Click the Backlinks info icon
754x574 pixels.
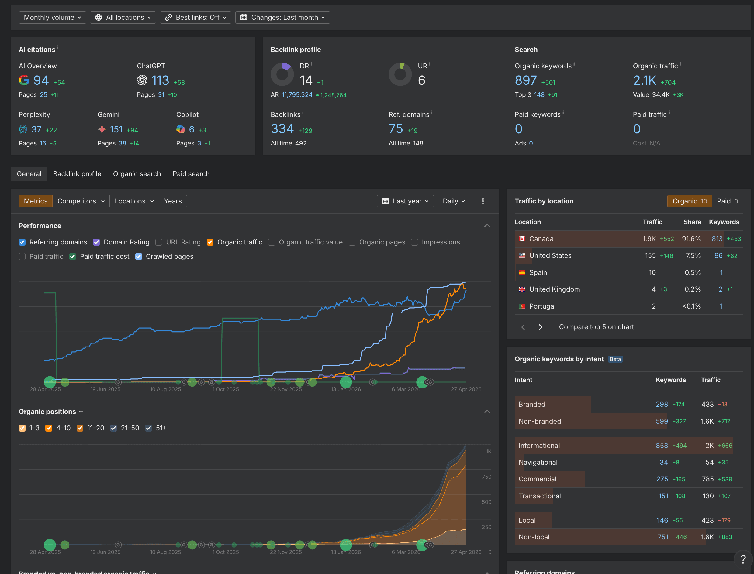(x=303, y=112)
